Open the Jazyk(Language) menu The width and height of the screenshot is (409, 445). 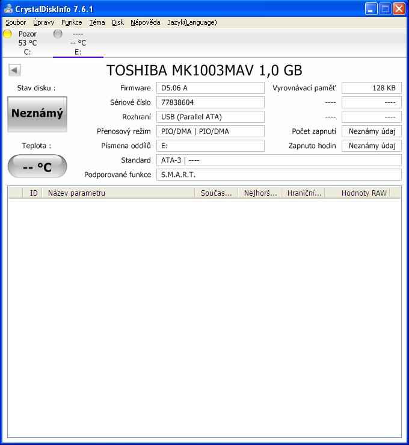[x=192, y=22]
